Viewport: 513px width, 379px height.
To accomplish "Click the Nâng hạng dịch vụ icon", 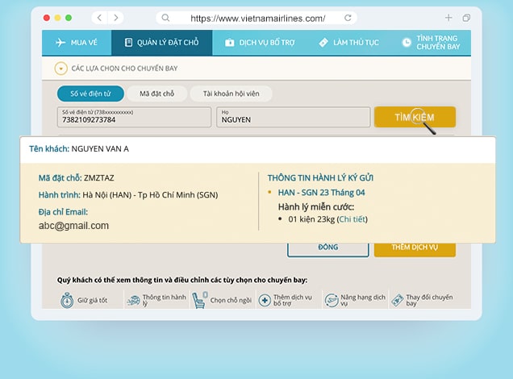I will tap(331, 300).
